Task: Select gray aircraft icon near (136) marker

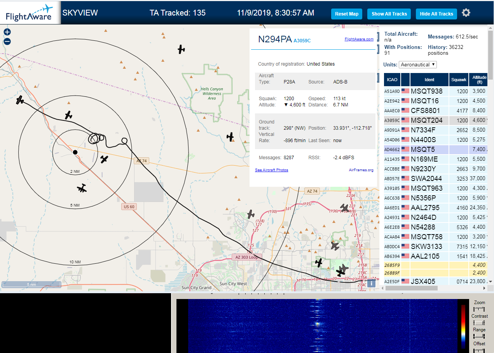Action: click(x=344, y=208)
